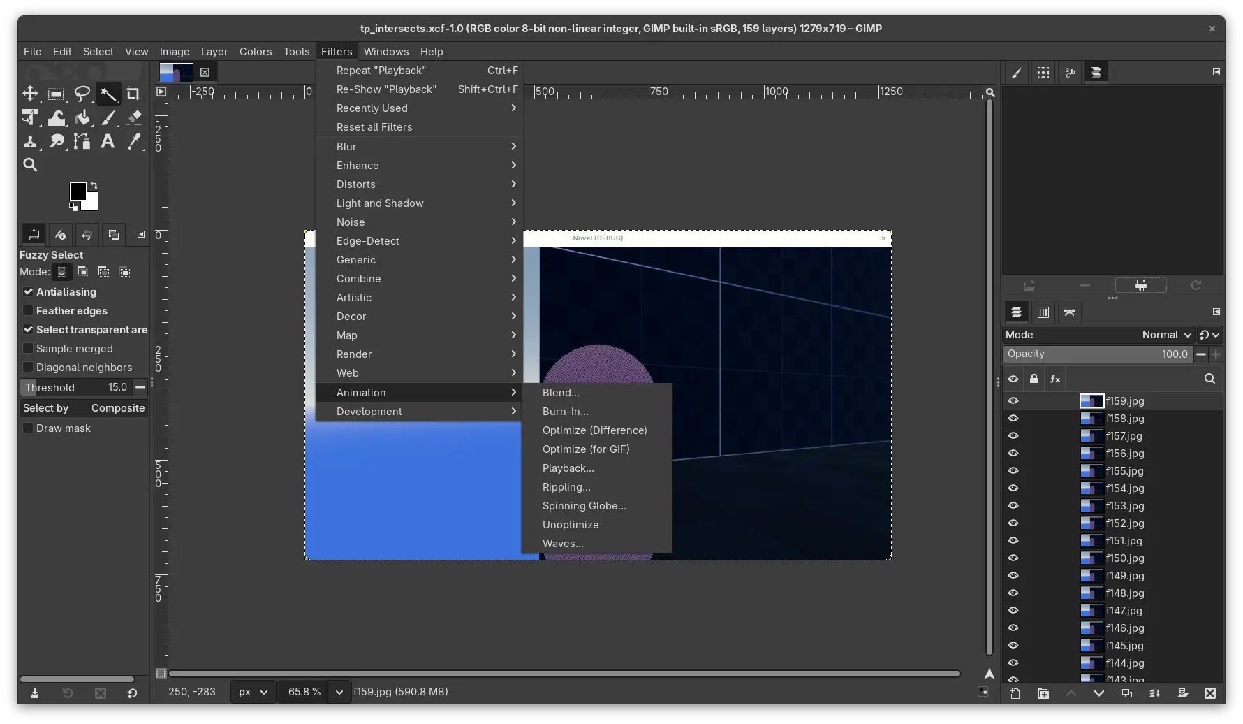1243x724 pixels.
Task: Choose Playback... from the Animation submenu
Action: (x=568, y=468)
